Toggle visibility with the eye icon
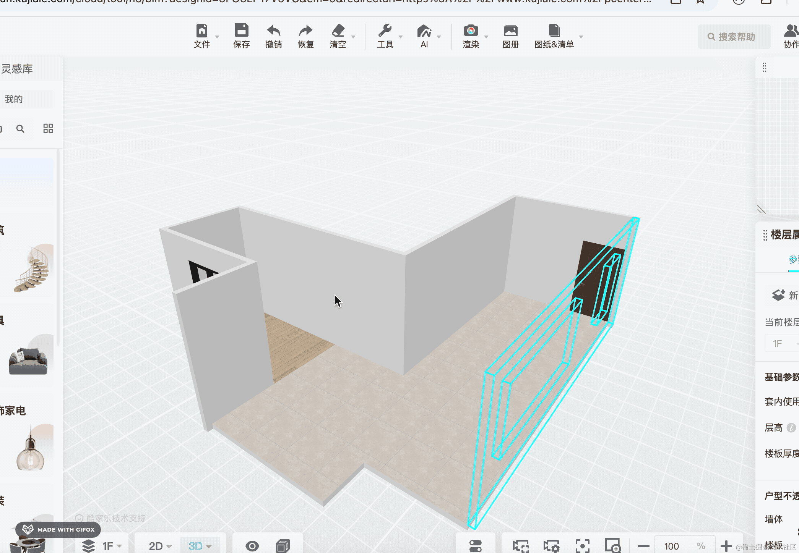This screenshot has height=553, width=799. tap(252, 546)
